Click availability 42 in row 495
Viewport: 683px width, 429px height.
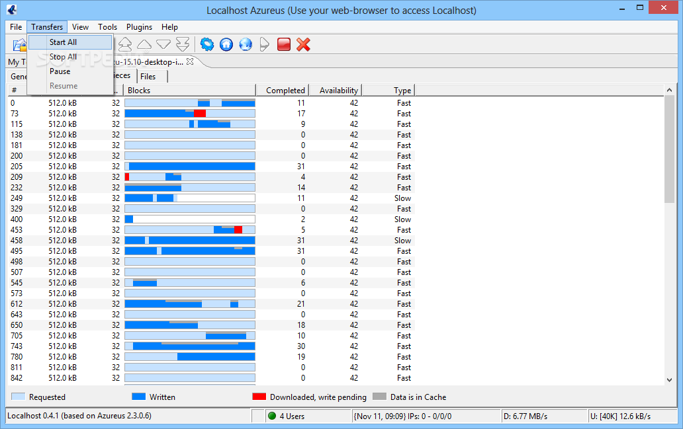[x=353, y=251]
